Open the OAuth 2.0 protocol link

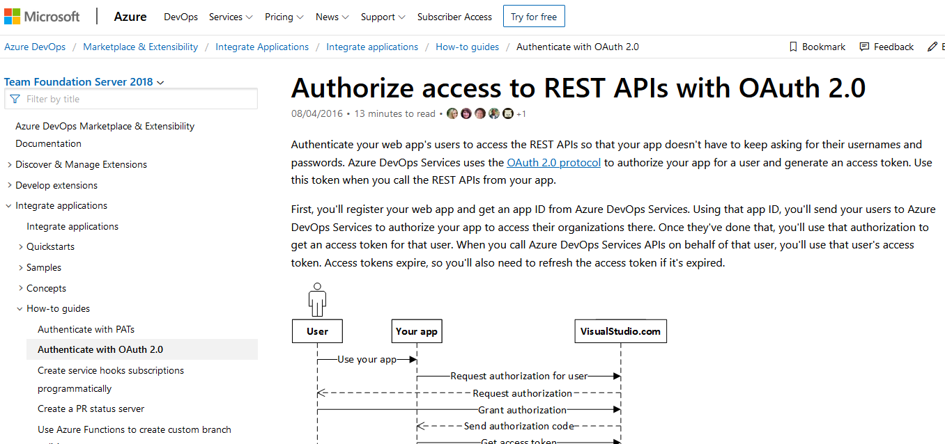553,163
